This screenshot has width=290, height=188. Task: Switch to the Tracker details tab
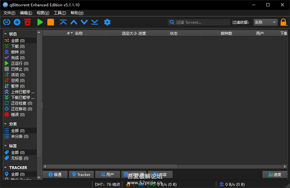(x=81, y=174)
